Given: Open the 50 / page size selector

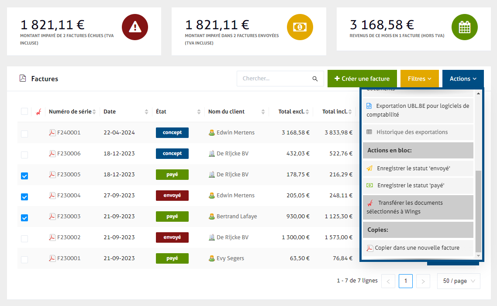Looking at the screenshot, I should 458,281.
